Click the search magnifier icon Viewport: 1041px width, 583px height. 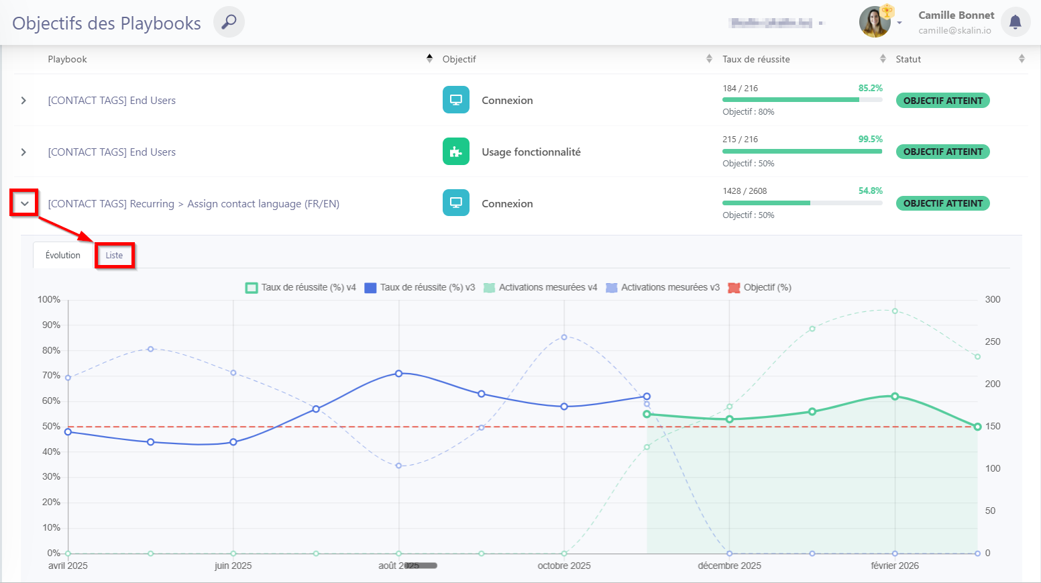[229, 22]
